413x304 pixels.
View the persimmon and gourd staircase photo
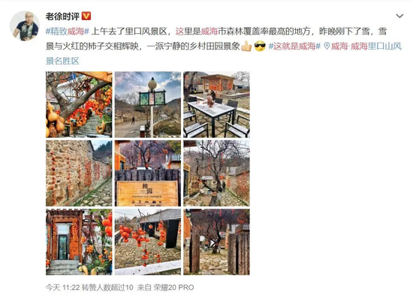coord(79,104)
